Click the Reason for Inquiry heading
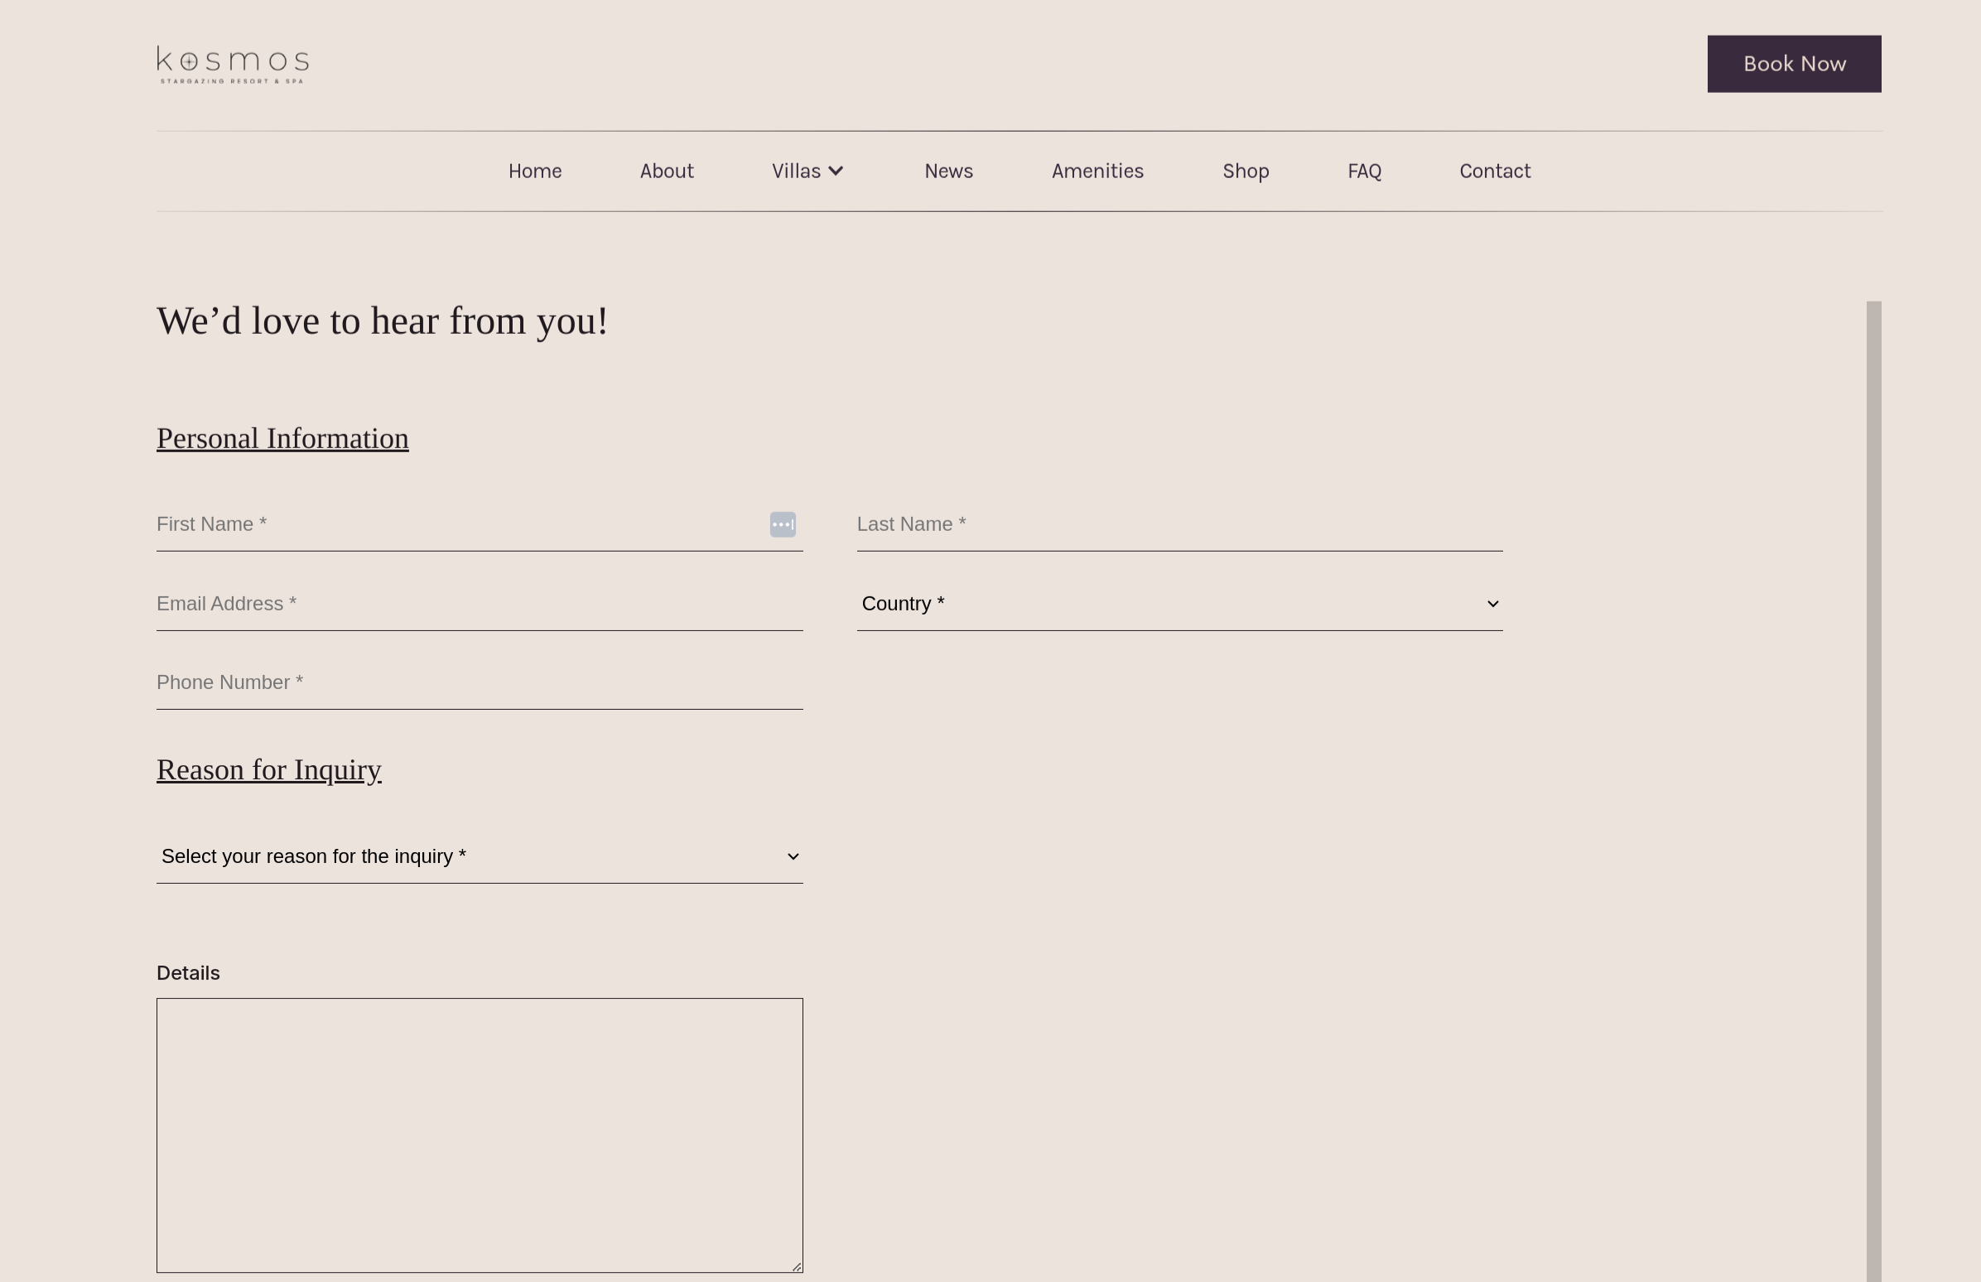Viewport: 1981px width, 1282px height. 269,770
